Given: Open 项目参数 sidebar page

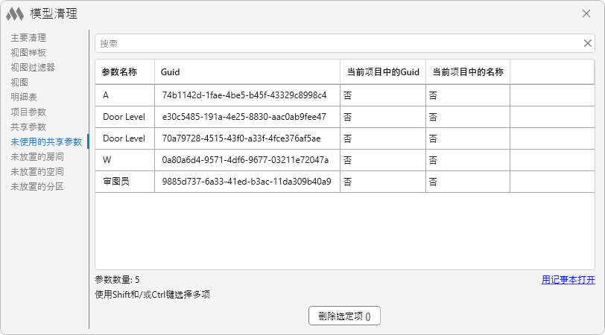Looking at the screenshot, I should coord(28,112).
